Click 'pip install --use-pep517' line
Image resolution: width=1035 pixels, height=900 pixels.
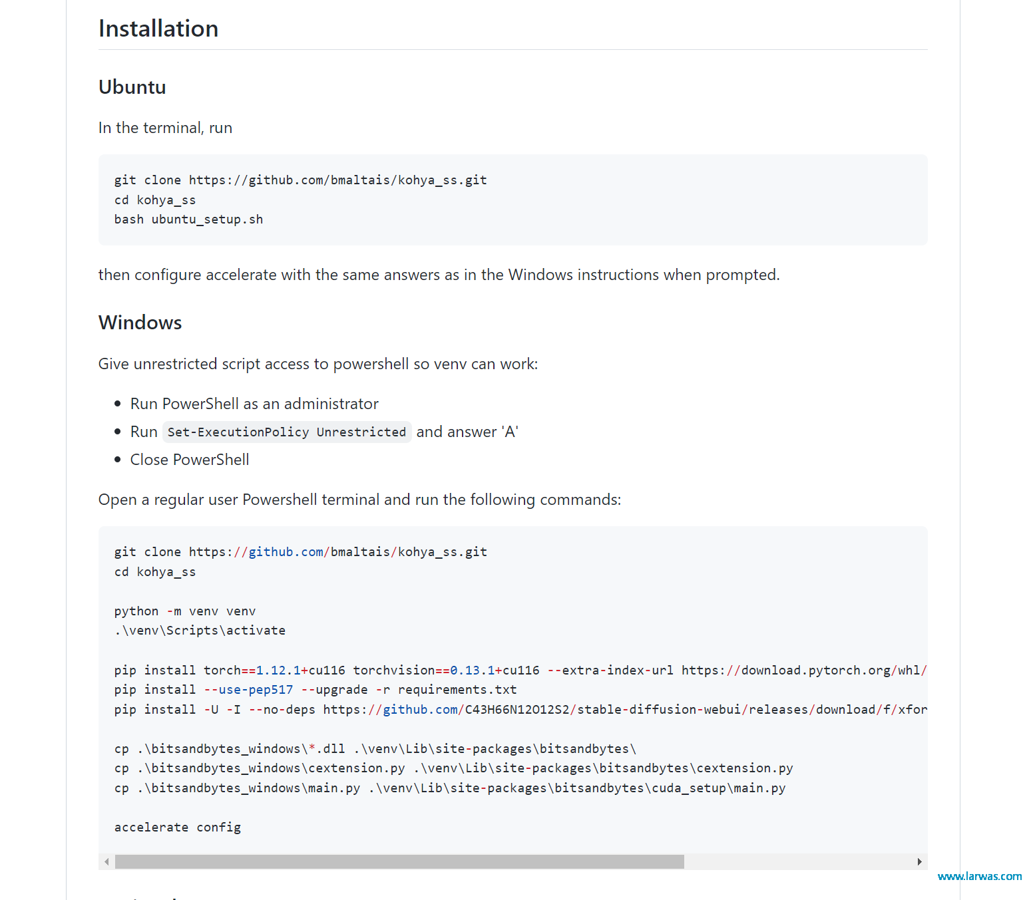click(315, 690)
